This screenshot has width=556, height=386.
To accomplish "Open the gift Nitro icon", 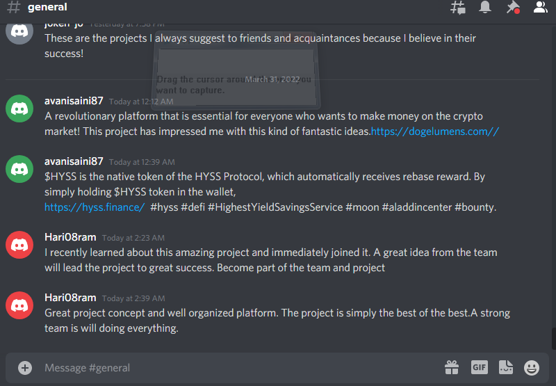I will [x=452, y=367].
